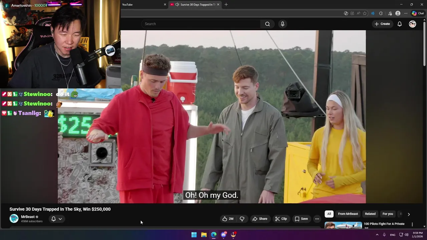
Task: Select the All filter chip
Action: point(329,214)
